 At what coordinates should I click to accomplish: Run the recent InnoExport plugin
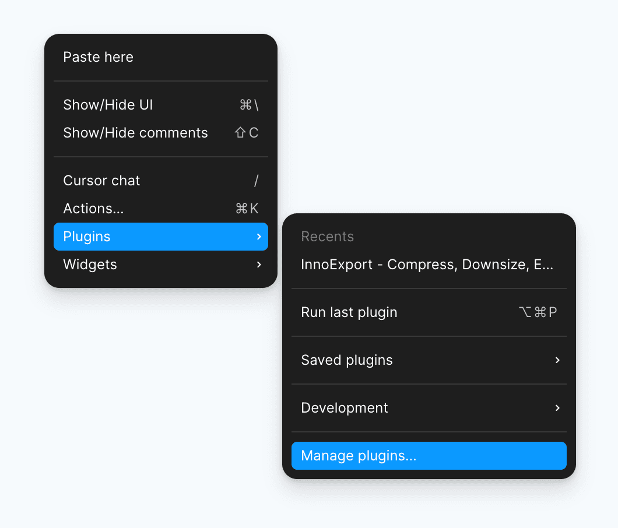(x=429, y=265)
